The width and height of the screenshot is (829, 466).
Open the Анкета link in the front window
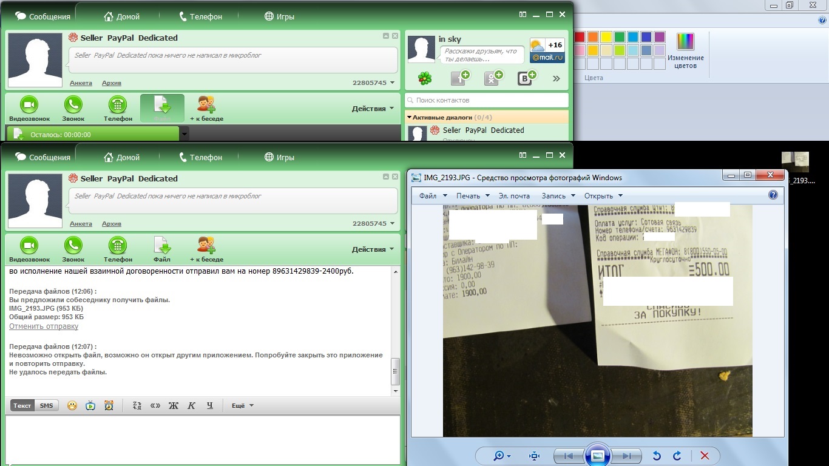pyautogui.click(x=81, y=224)
